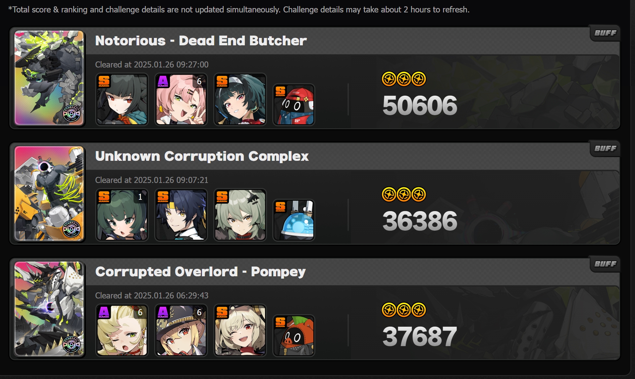Select the blonde winking A-rank agent
This screenshot has width=635, height=379.
[x=122, y=330]
